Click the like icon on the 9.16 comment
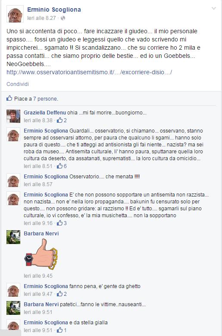The width and height of the screenshot is (222, 336). [x=59, y=223]
